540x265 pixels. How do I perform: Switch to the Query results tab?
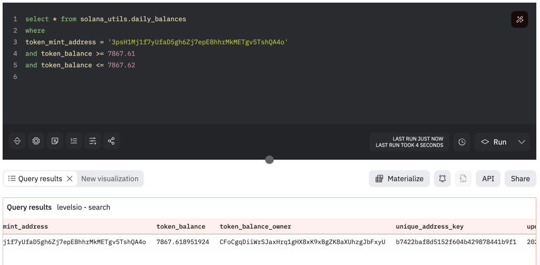click(35, 179)
